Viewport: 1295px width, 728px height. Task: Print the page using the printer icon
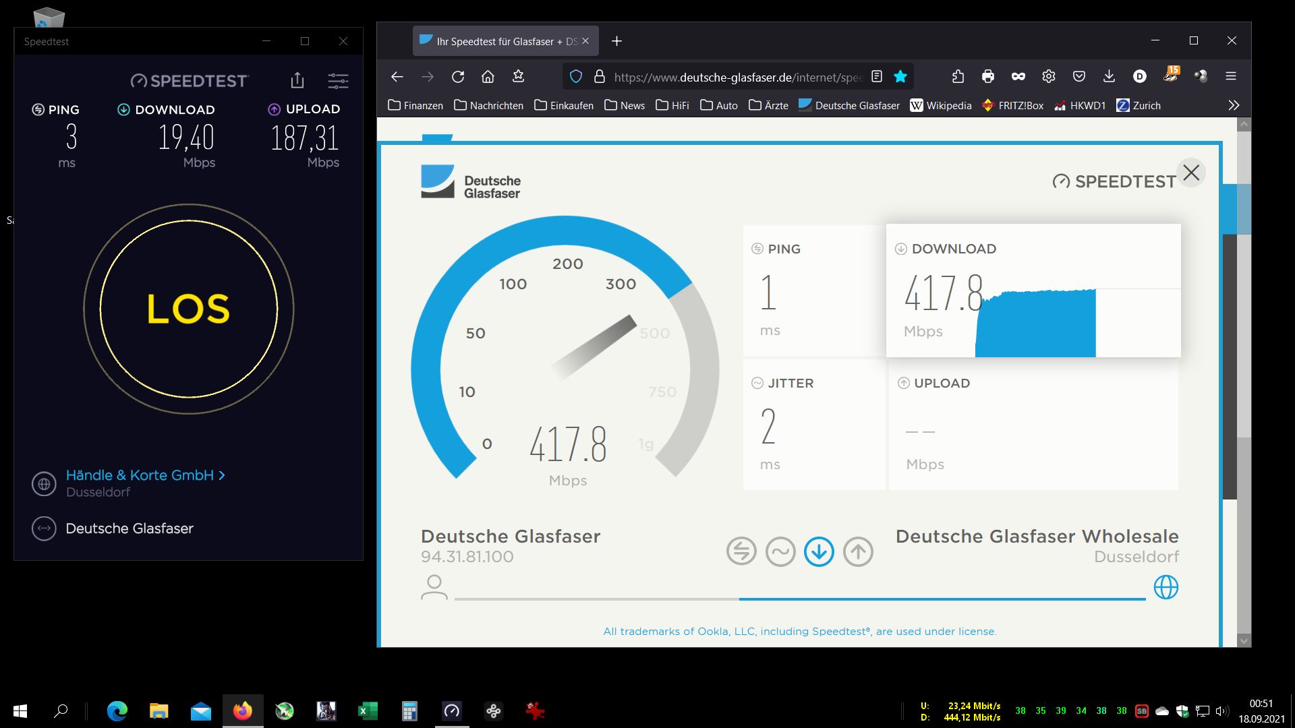988,76
